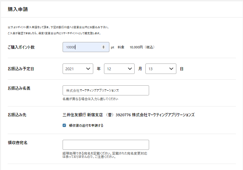Toggle the 領収書の送付を申請する checkbox
This screenshot has width=243, height=170.
pyautogui.click(x=64, y=125)
